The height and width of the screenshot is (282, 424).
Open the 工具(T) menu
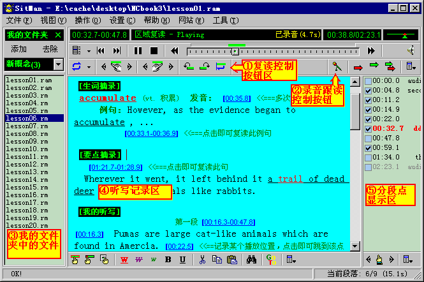click(x=226, y=20)
